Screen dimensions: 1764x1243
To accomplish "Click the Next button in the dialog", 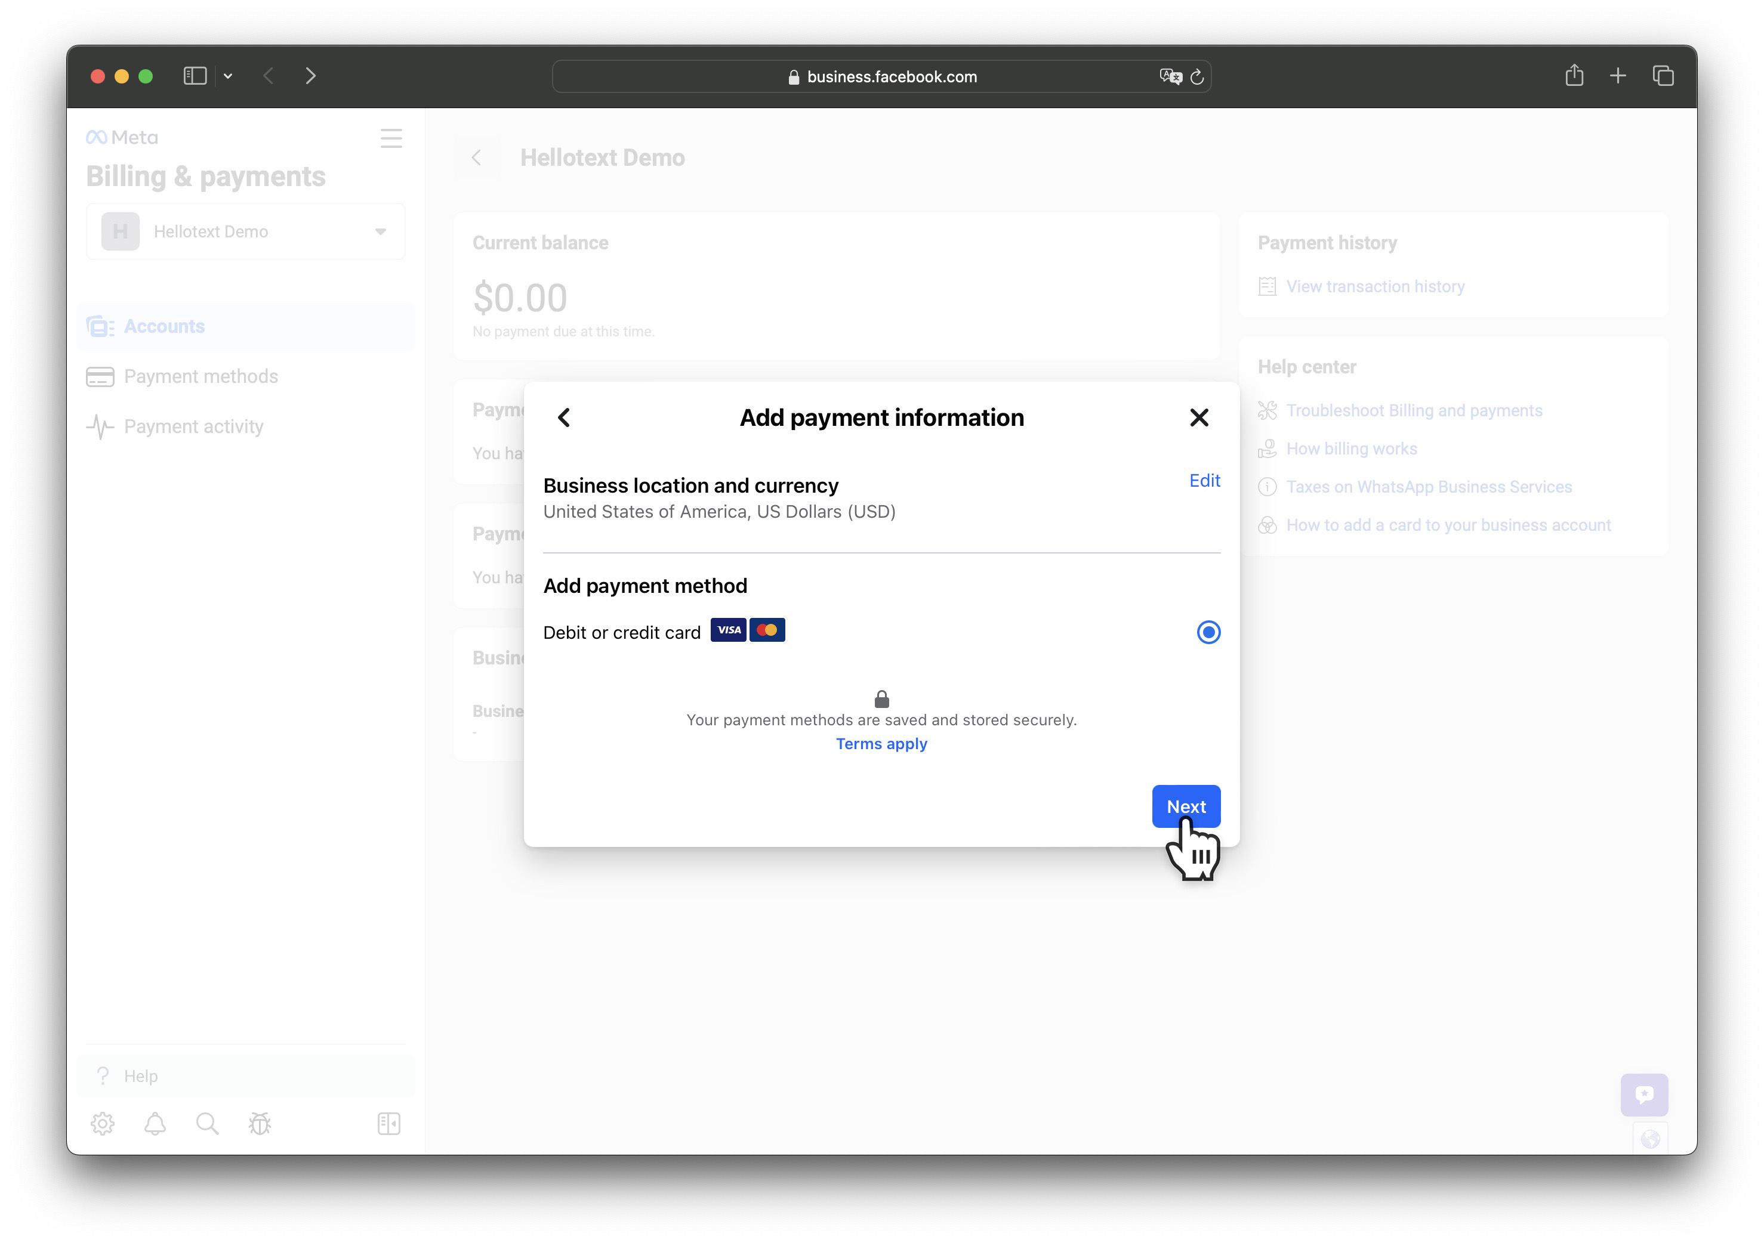I will point(1186,806).
